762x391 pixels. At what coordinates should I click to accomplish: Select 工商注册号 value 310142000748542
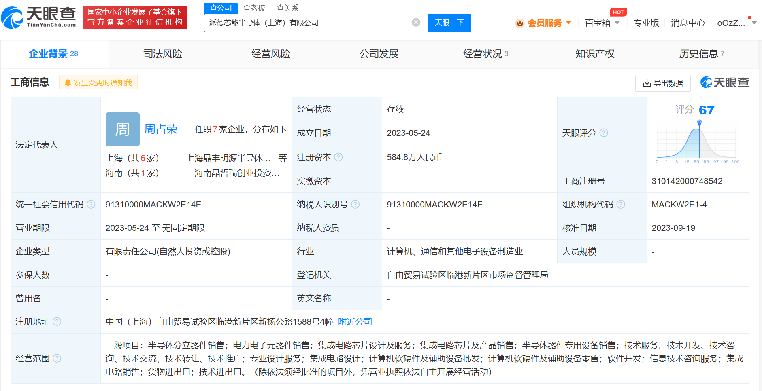[x=687, y=181]
